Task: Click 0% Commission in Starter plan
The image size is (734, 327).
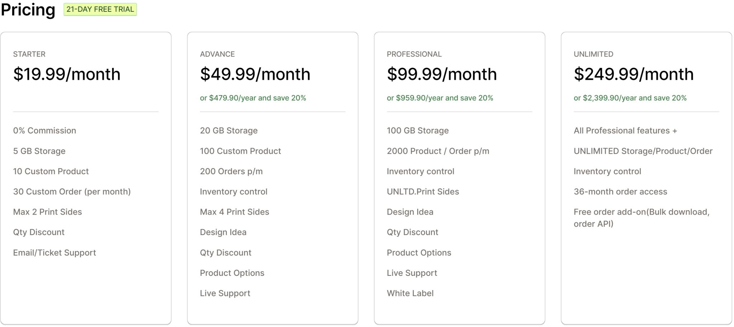Action: 44,131
